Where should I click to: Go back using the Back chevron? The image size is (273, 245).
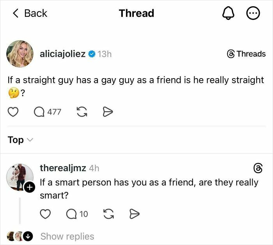30,13
